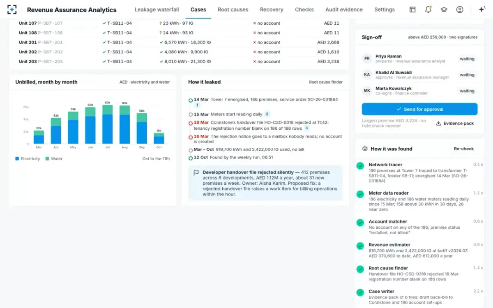Click the KA avatar for Khalid Al Suwaidi
493x308 pixels.
click(367, 75)
